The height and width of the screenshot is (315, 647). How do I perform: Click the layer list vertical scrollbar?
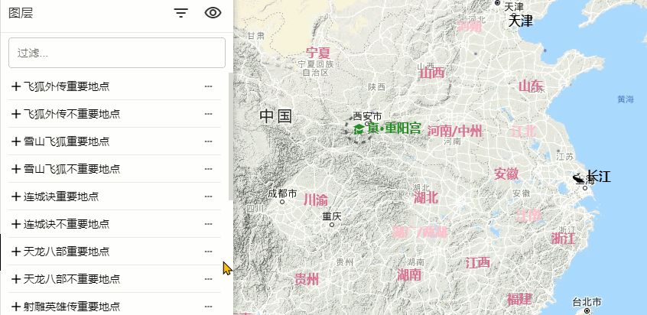[x=229, y=138]
